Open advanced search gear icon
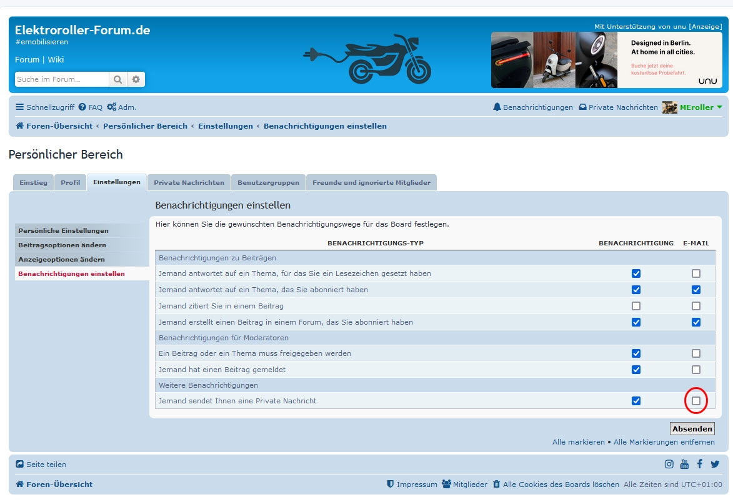The height and width of the screenshot is (502, 733). [x=136, y=79]
